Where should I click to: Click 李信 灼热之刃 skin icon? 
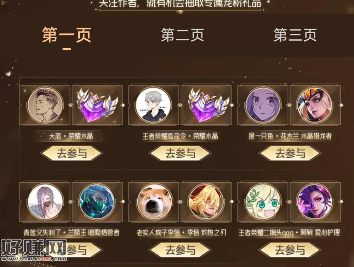206,201
